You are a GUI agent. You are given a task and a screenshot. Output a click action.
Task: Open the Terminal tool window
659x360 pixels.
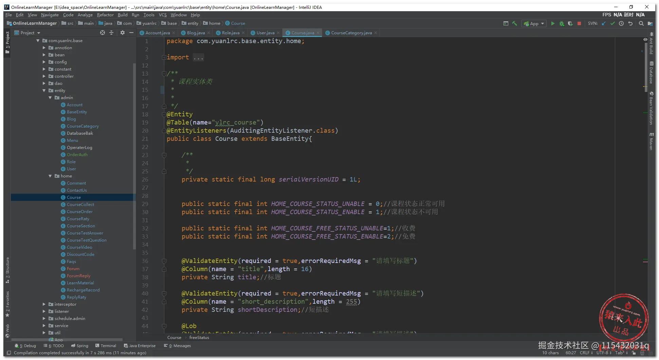[x=106, y=346]
